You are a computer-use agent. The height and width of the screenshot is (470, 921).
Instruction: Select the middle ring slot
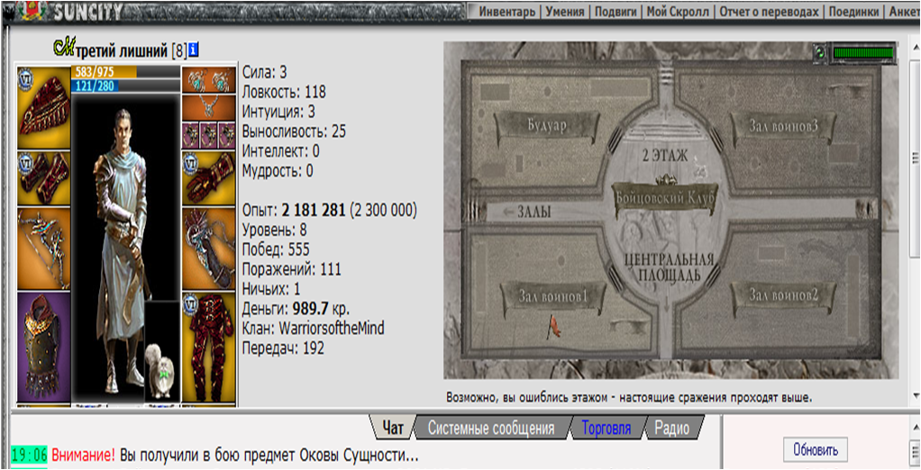tap(208, 135)
